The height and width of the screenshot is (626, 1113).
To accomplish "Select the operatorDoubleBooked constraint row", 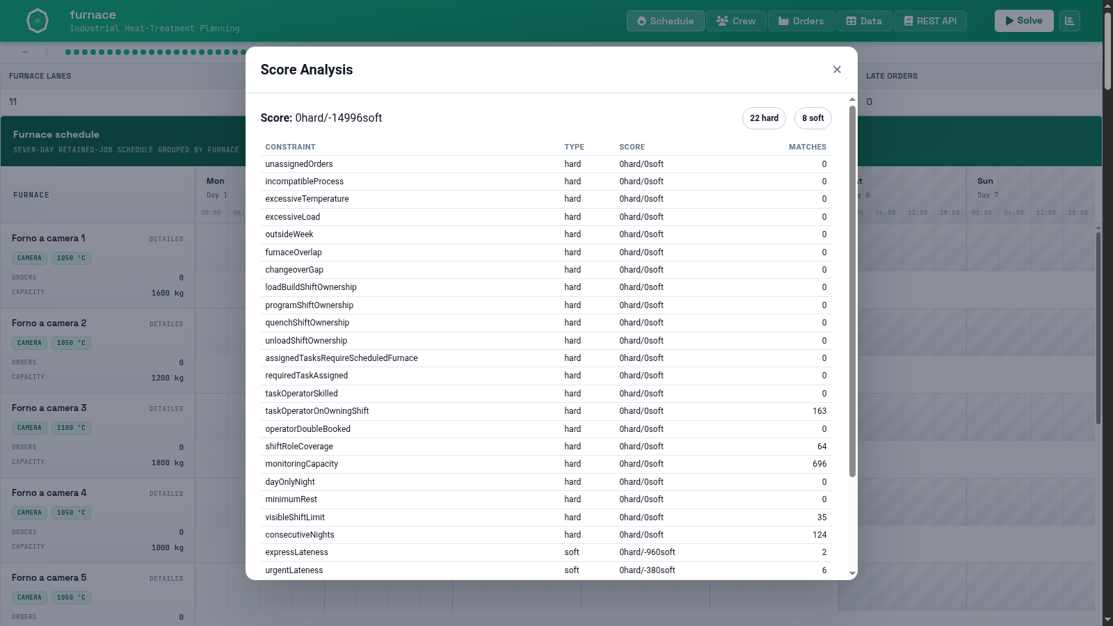I will pyautogui.click(x=546, y=429).
